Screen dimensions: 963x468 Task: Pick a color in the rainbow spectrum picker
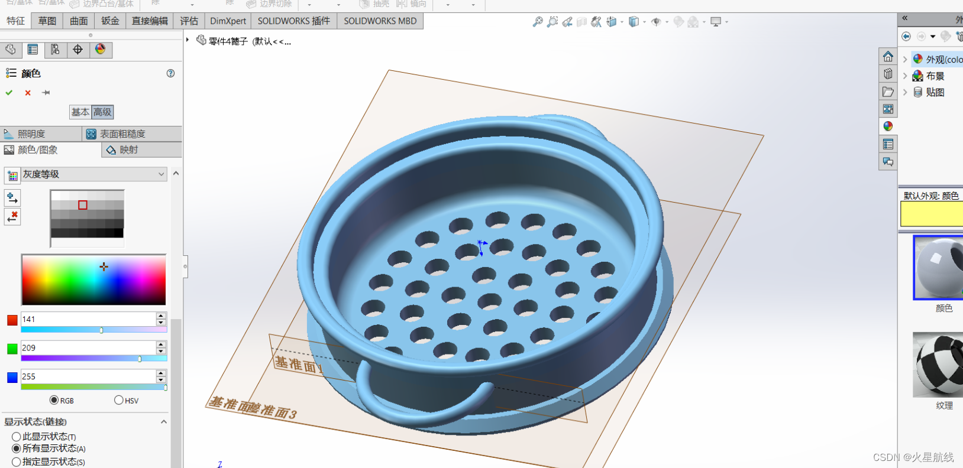pyautogui.click(x=93, y=280)
